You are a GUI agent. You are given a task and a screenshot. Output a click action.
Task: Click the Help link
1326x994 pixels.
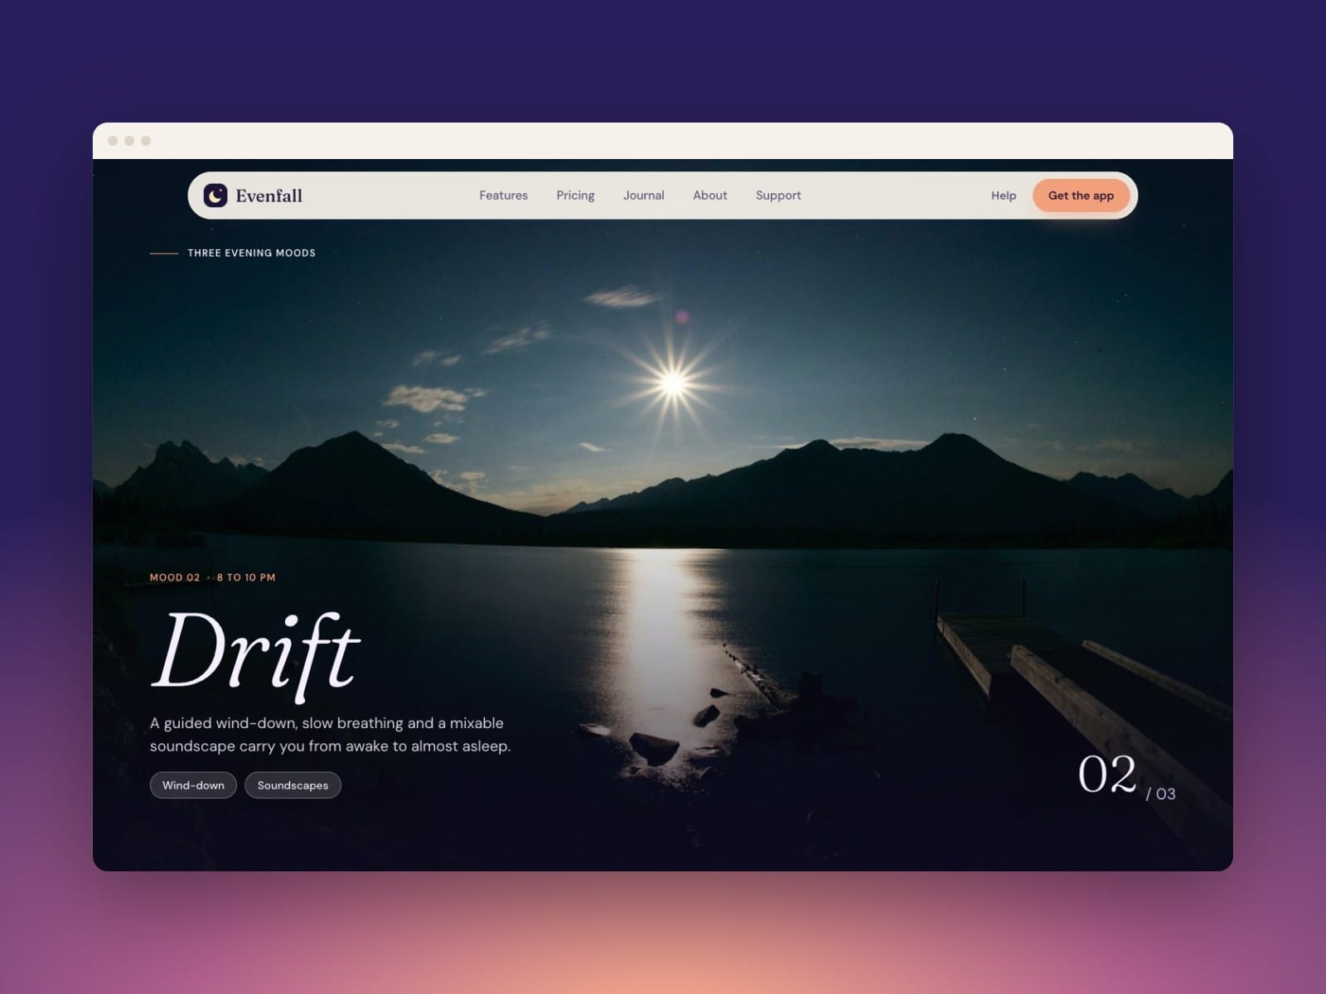[x=1004, y=195]
